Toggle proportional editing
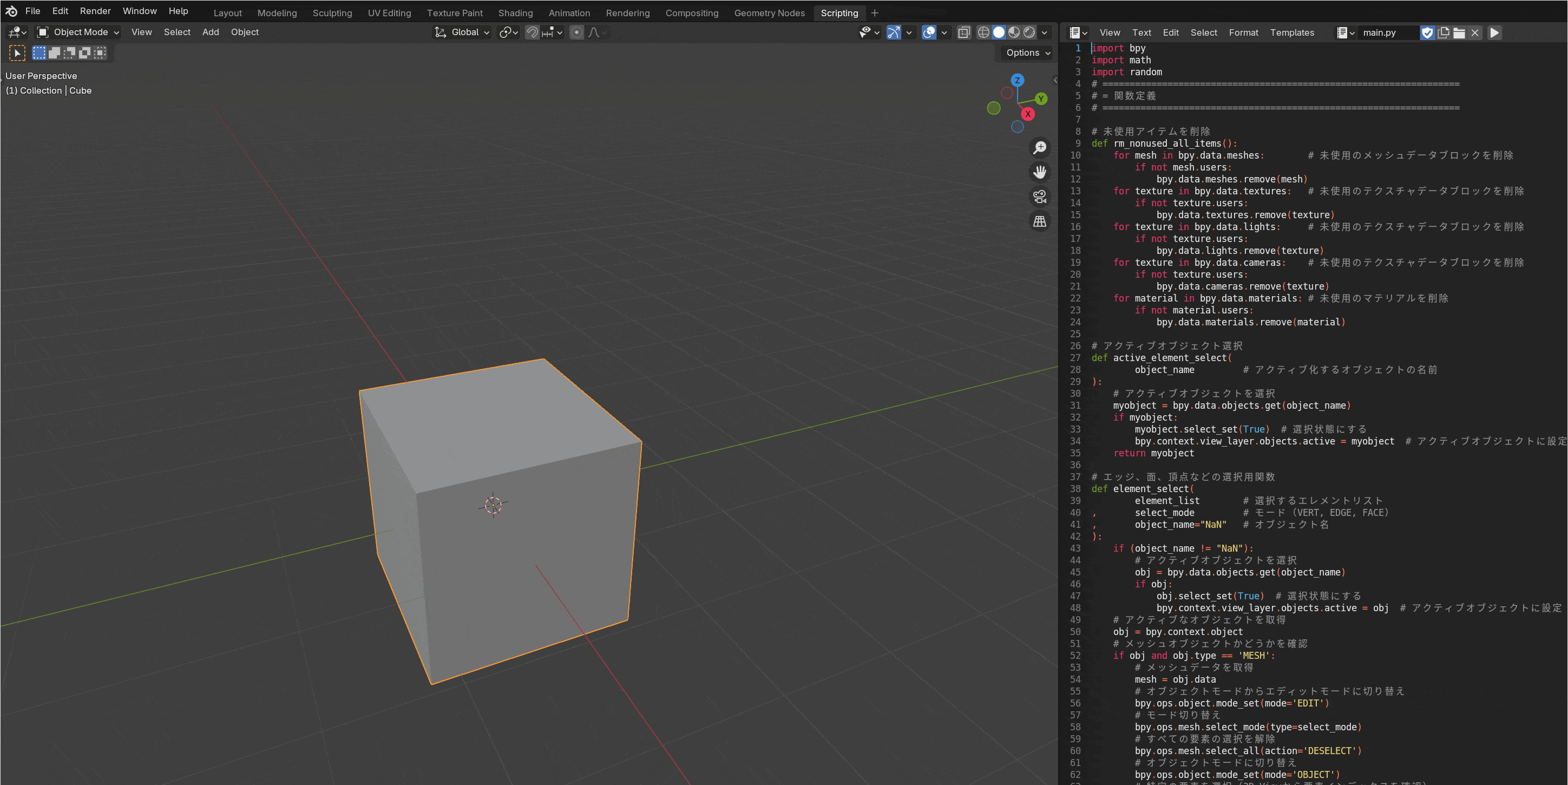This screenshot has height=785, width=1568. click(576, 32)
